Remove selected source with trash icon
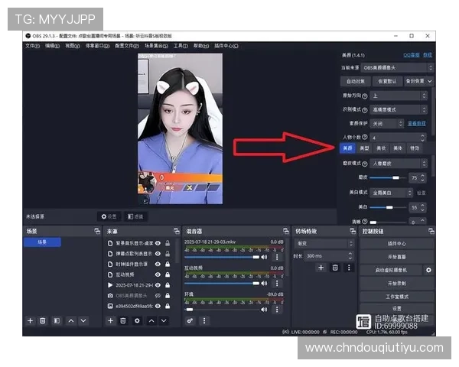 pyautogui.click(x=123, y=321)
